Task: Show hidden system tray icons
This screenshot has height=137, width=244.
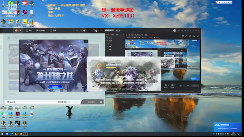Action: tap(212, 134)
